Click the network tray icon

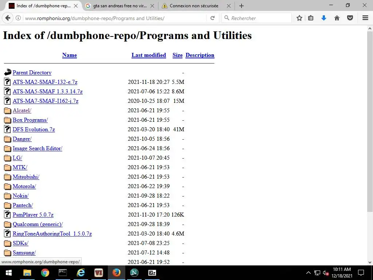pyautogui.click(x=317, y=273)
